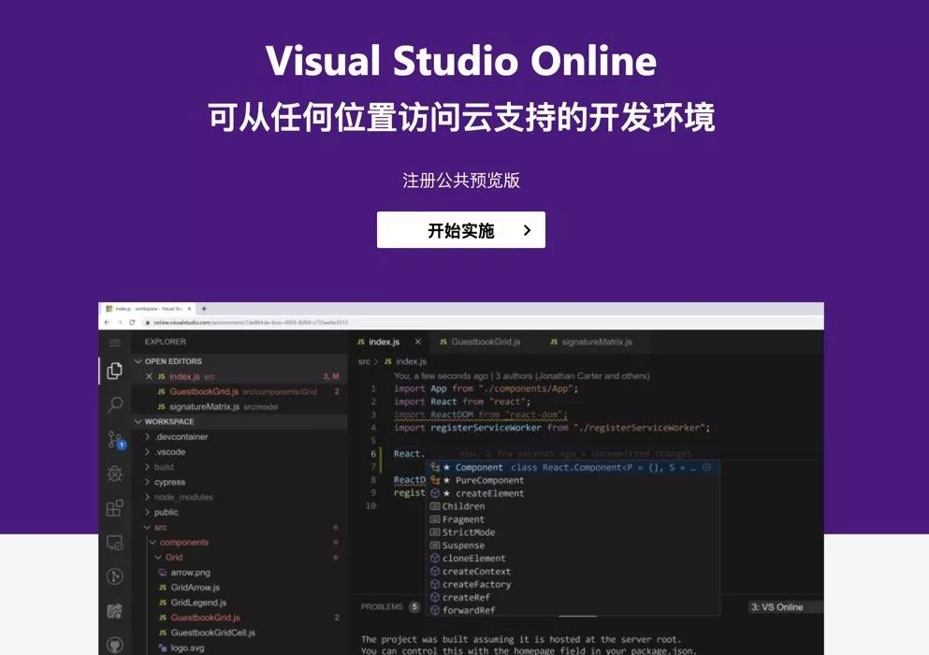Collapse the OPEN EDITORS section
The height and width of the screenshot is (655, 929).
pyautogui.click(x=240, y=361)
